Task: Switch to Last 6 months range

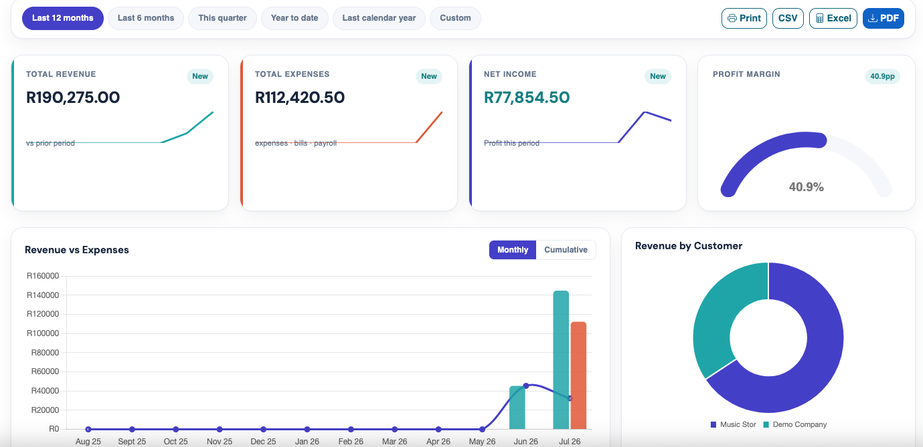Action: 146,18
